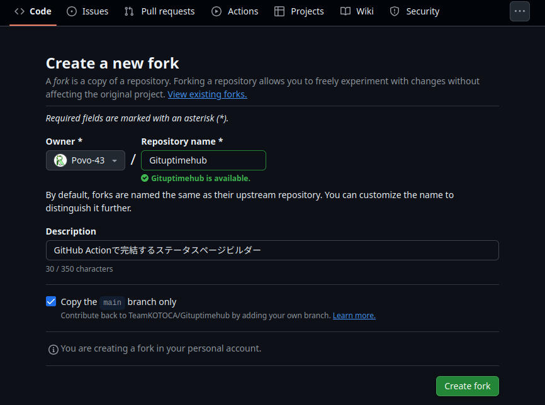Click the Povo-43 avatar in Owner selector
545x405 pixels.
coord(60,160)
